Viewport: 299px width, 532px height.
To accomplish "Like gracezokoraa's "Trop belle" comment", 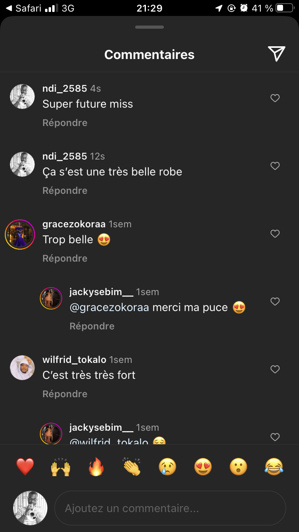I will [x=275, y=234].
